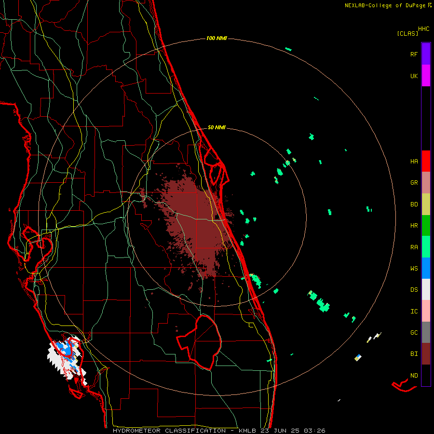434x434 pixels.
Task: Click the DS legend label
Action: [414, 290]
